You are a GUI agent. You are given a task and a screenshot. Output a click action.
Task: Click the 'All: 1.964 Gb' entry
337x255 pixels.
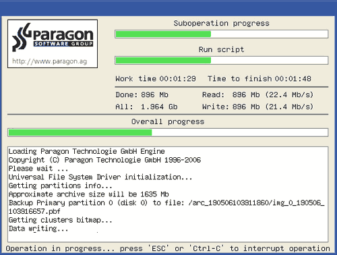[146, 107]
